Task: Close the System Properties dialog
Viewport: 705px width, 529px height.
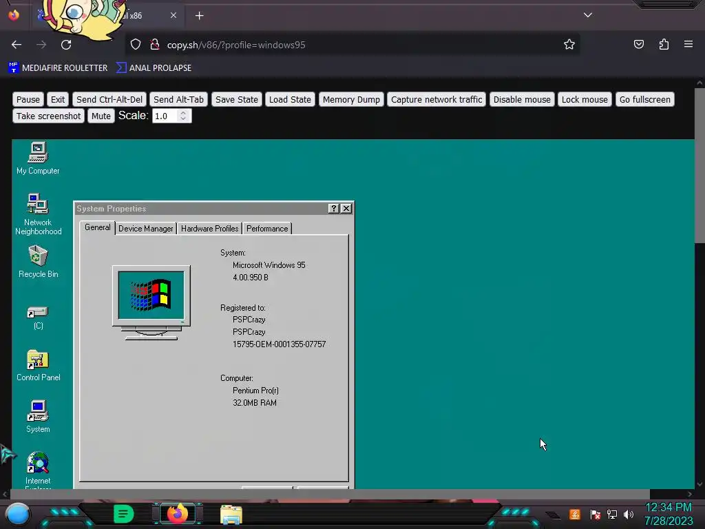Action: click(x=346, y=208)
